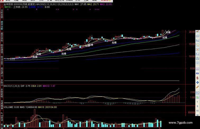Click the MACD: 1.47 value
The width and height of the screenshot is (200, 129).
point(49,86)
